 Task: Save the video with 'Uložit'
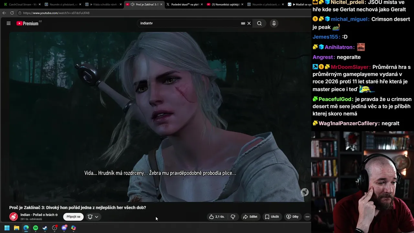coord(272,217)
